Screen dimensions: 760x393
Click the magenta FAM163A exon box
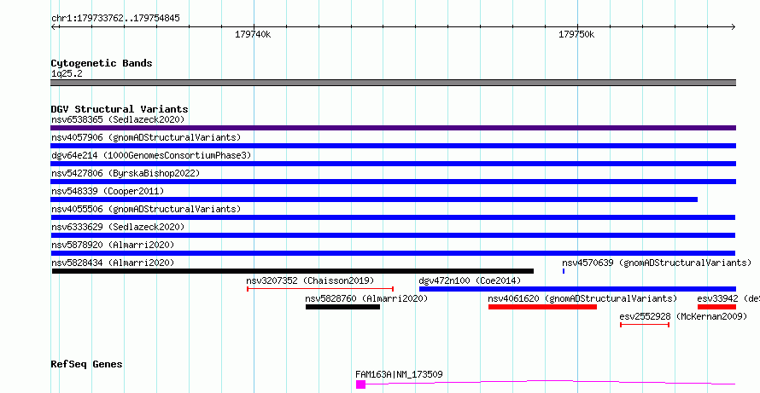360,384
